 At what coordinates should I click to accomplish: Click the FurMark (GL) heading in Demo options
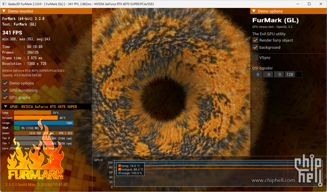pos(276,20)
